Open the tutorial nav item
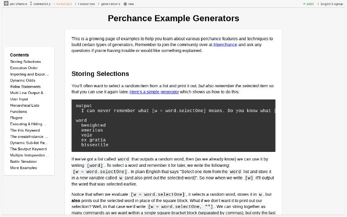The width and height of the screenshot is (347, 217). (64, 4)
